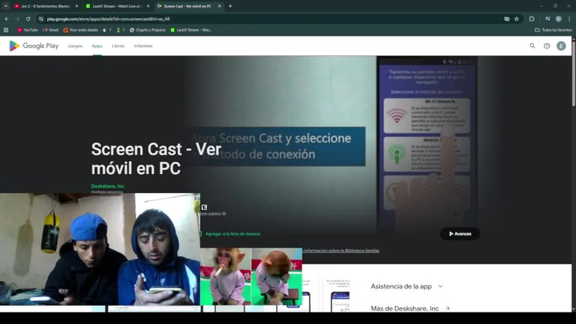Close the Screen Cast - Ver móvil en PC tab

219,6
